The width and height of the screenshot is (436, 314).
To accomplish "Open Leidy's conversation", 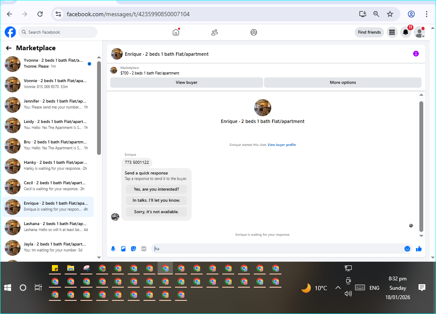I will 48,125.
